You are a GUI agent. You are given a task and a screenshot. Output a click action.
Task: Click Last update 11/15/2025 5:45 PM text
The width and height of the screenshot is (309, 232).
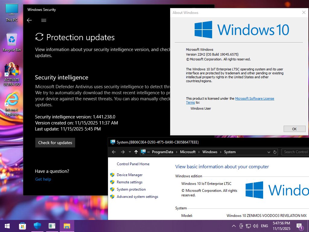[x=68, y=129]
